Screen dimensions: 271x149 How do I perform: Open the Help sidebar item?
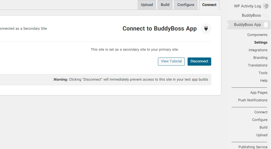264,81
